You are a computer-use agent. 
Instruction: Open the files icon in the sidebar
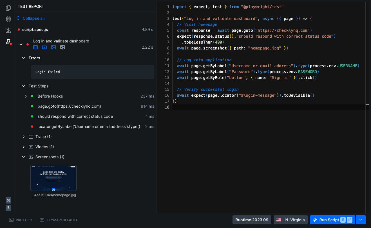coord(8,8)
